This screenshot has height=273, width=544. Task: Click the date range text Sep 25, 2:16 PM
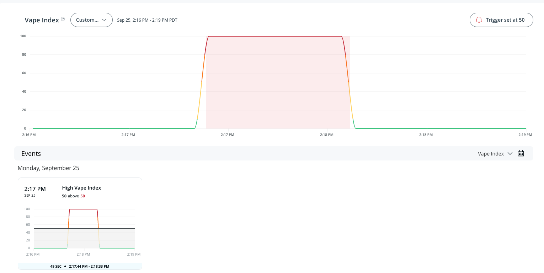point(147,20)
